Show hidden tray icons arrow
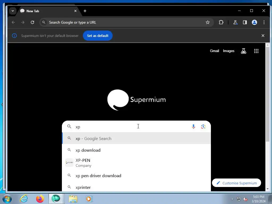 pyautogui.click(x=232, y=199)
